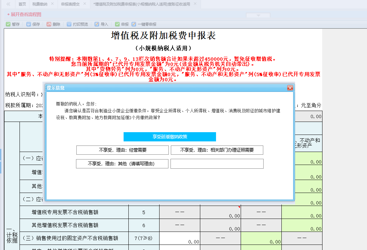Expand 展开查看流程图 section
367x250 pixels.
tap(26, 14)
